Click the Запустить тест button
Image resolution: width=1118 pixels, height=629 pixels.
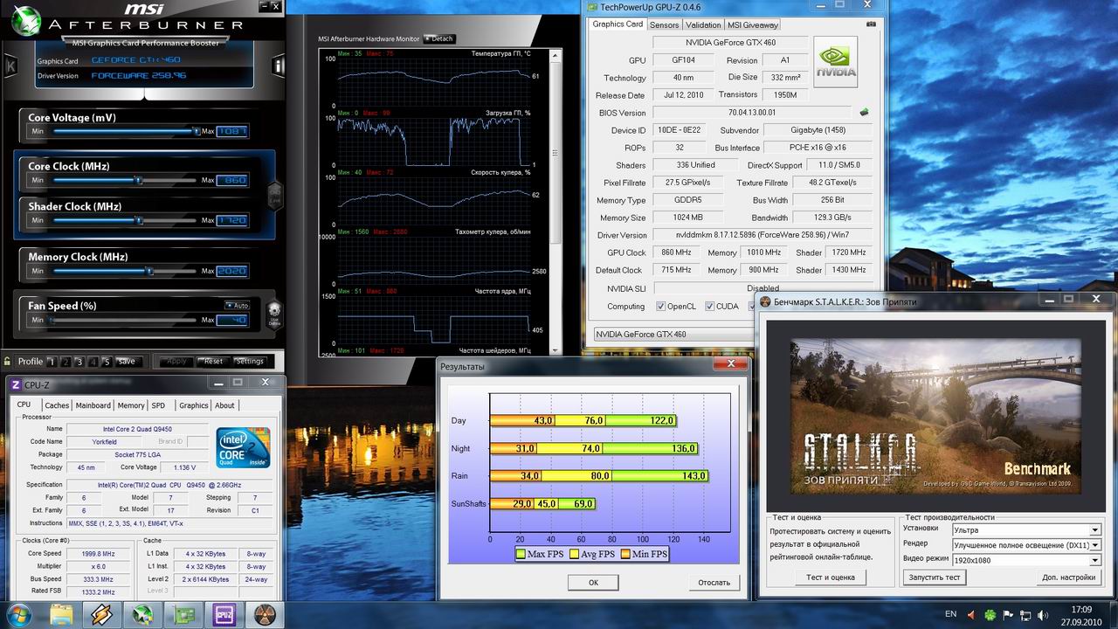click(x=935, y=577)
